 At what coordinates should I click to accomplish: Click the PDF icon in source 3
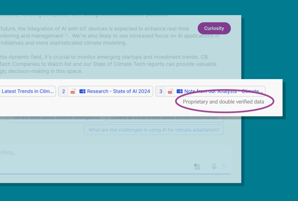pyautogui.click(x=170, y=91)
